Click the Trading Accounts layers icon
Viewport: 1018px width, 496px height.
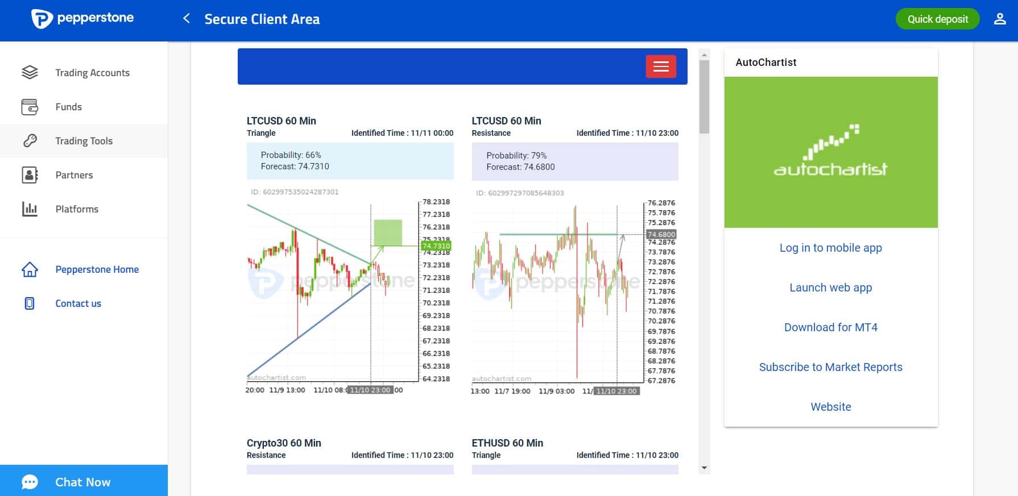30,73
